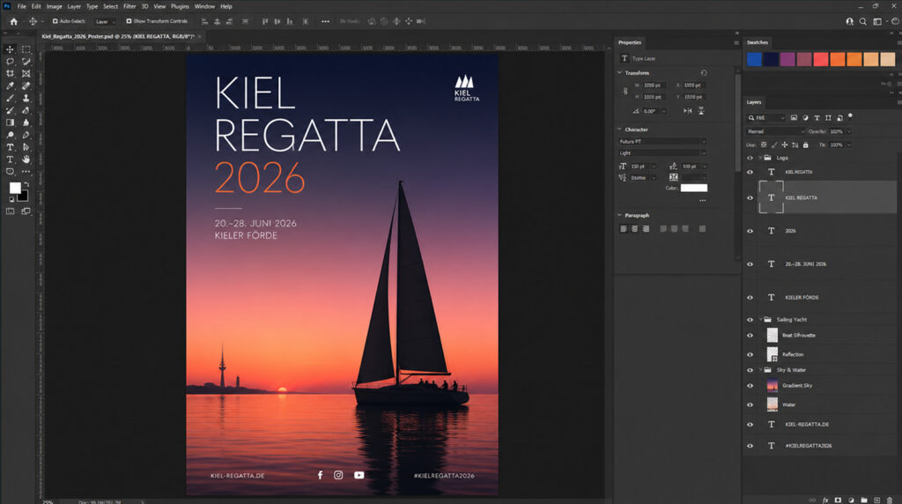Select the Clone Stamp tool
The width and height of the screenshot is (902, 504).
click(26, 98)
